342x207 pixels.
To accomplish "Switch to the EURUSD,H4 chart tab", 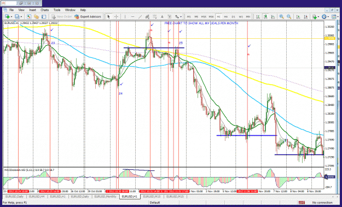I will coord(37,197).
